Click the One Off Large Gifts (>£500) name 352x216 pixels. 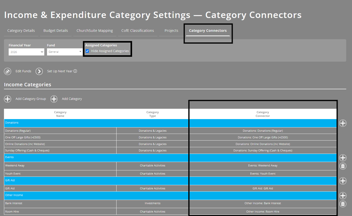(x=23, y=137)
